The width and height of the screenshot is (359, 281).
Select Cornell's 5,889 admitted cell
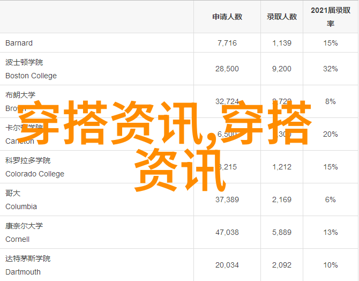click(x=282, y=232)
